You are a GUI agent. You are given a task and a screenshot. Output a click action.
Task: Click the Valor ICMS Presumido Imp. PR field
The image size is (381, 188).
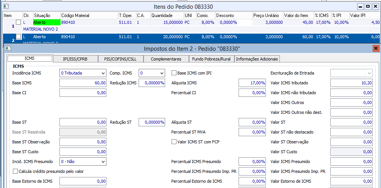[351, 171]
